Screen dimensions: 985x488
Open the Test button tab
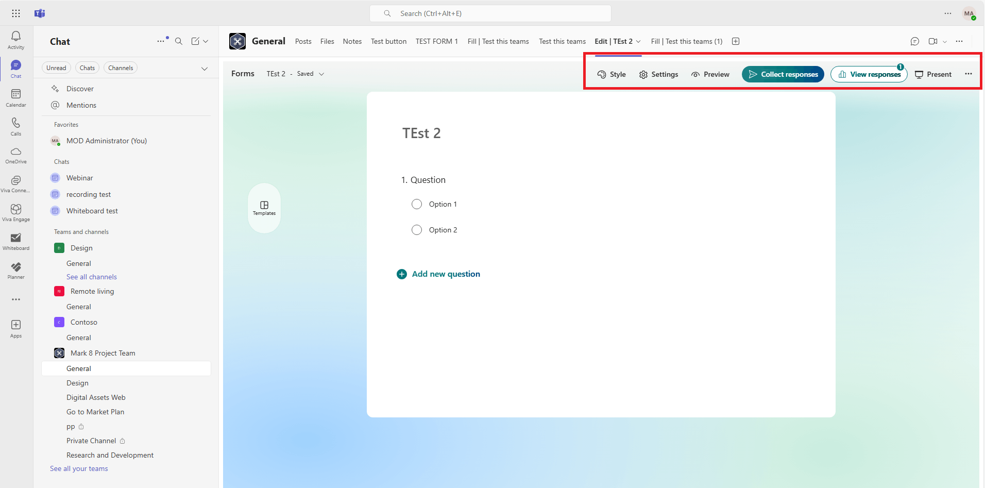(388, 41)
